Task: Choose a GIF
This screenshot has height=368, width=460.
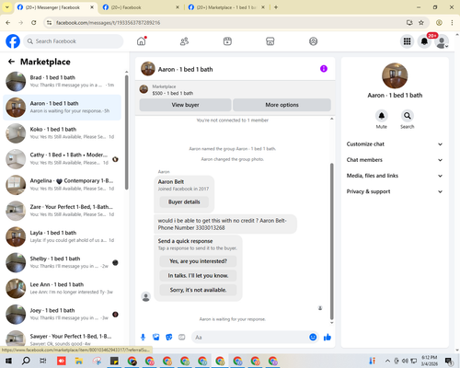Action: (182, 338)
